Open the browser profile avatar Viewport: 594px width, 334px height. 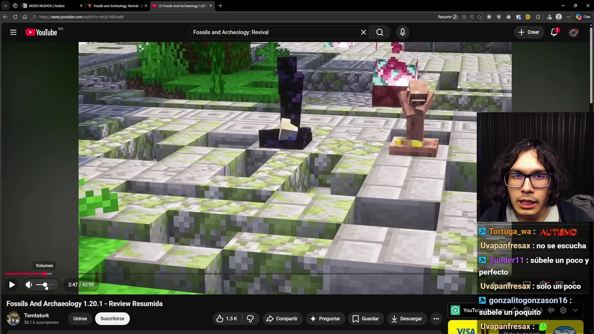coord(559,17)
